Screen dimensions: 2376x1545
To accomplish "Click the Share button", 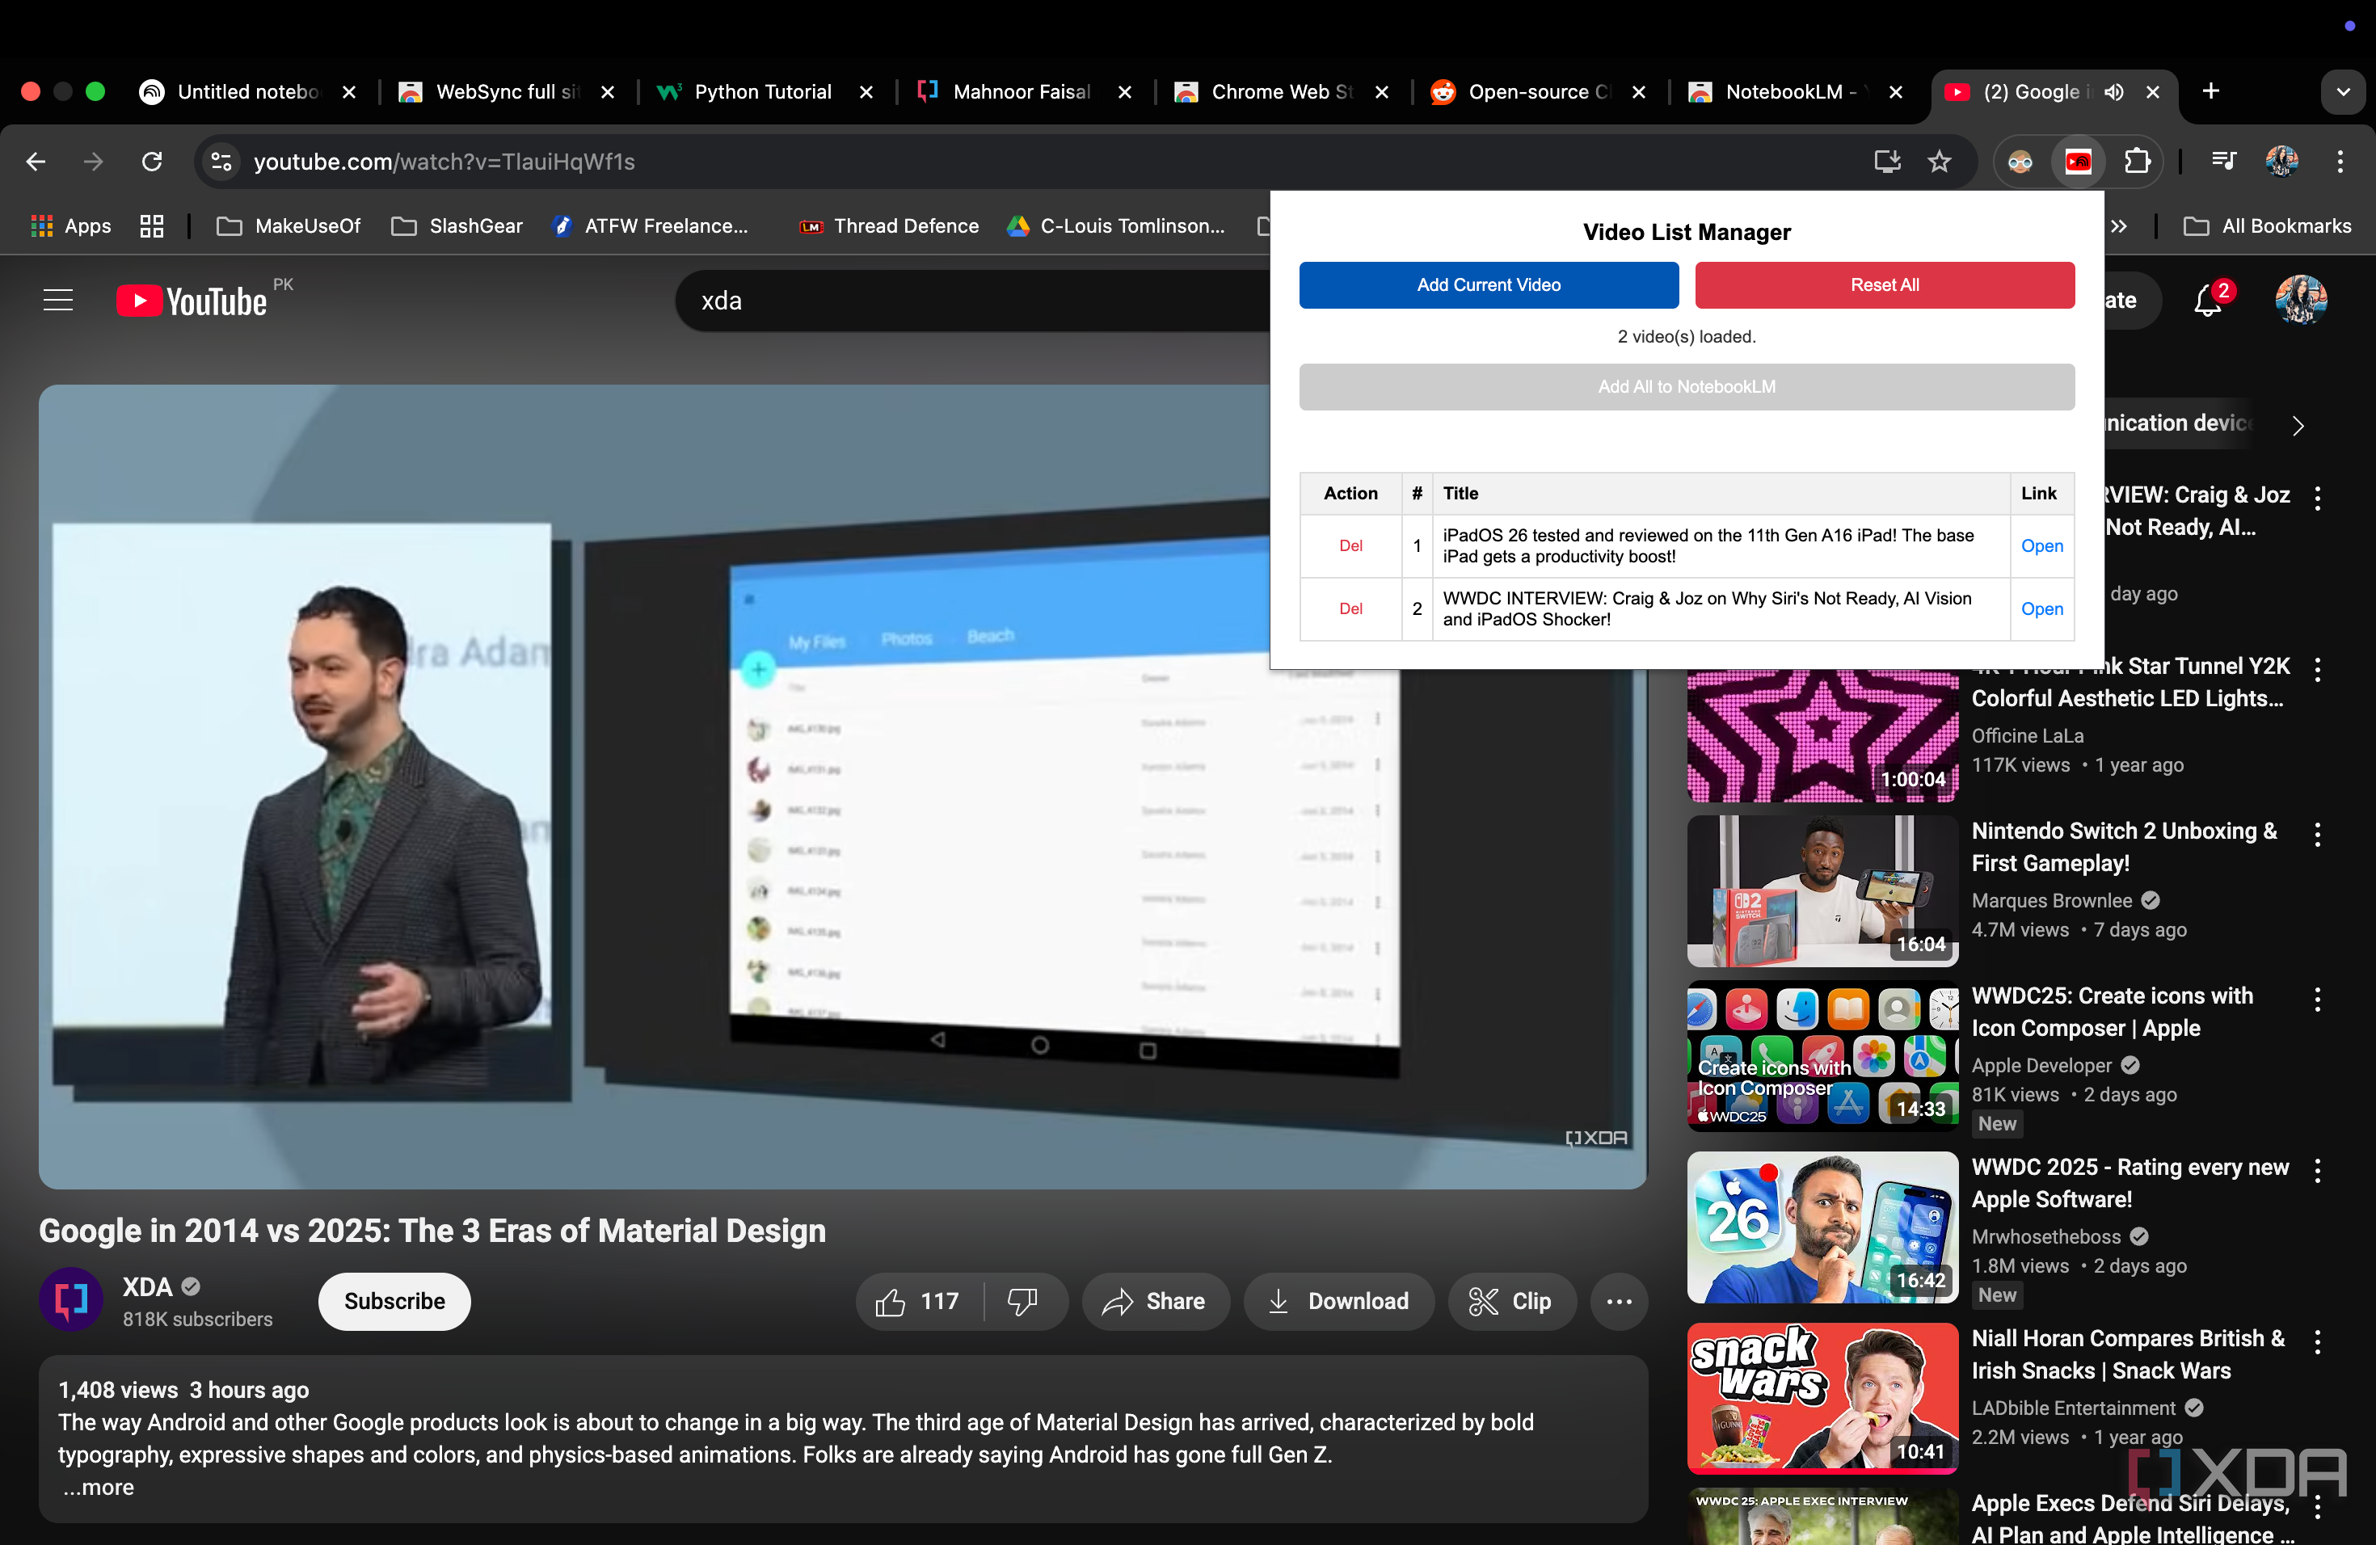I will click(1154, 1300).
